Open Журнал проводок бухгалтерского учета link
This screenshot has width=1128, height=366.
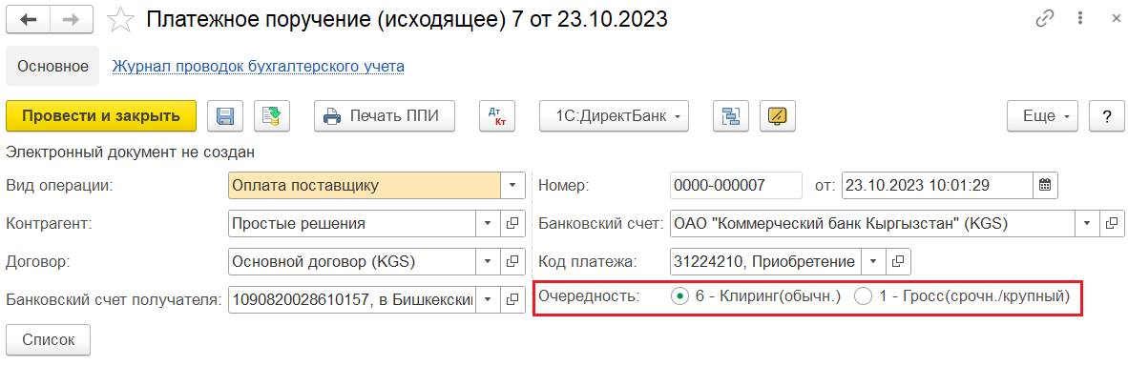(259, 67)
